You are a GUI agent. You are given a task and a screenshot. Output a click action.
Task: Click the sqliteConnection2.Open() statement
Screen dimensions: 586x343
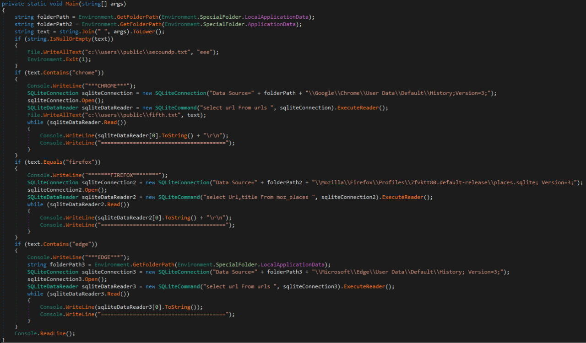click(x=67, y=190)
